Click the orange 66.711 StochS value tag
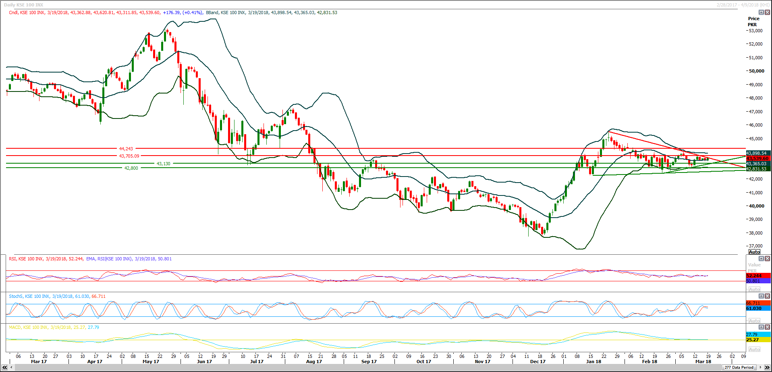Viewport: 772px width, 372px height. coord(758,303)
